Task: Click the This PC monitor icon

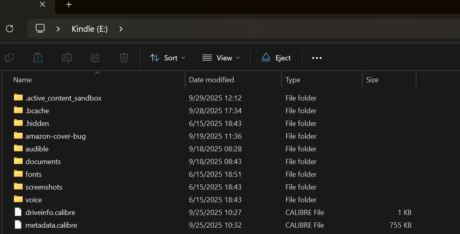Action: [40, 29]
